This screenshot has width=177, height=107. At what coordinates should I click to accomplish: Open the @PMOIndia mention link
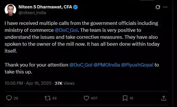(107, 65)
